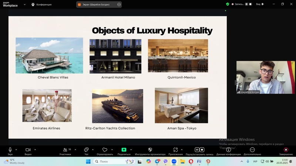The height and width of the screenshot is (166, 296).
Task: Open the Чат chat panel
Action: (86, 151)
